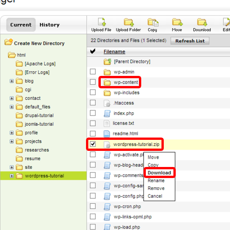This screenshot has width=230, height=230.
Task: Click the Move toolbar icon
Action: [177, 22]
